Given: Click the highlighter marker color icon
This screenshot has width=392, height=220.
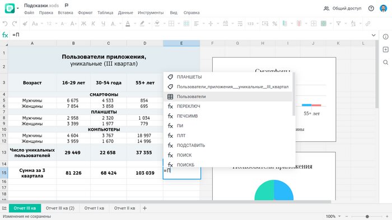Looking at the screenshot, I should [x=142, y=23].
